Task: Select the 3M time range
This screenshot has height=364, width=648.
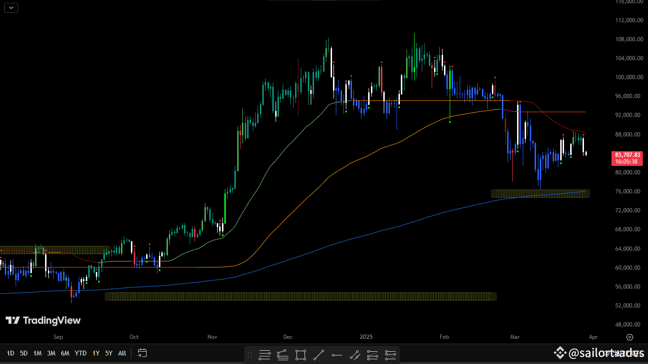Action: tap(51, 353)
